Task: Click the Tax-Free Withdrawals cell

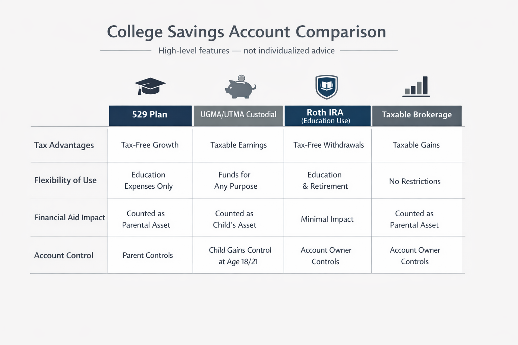Action: pos(328,145)
